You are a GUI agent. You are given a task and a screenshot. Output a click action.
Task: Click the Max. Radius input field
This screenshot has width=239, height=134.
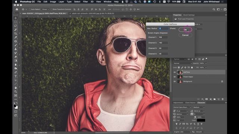pos(164,28)
